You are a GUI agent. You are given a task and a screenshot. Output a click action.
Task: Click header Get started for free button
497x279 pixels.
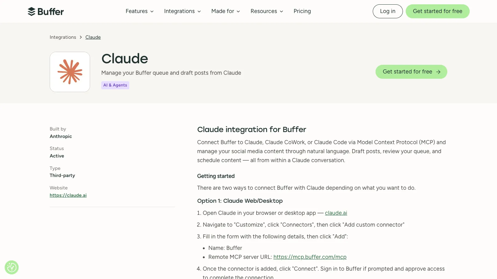coord(437,11)
